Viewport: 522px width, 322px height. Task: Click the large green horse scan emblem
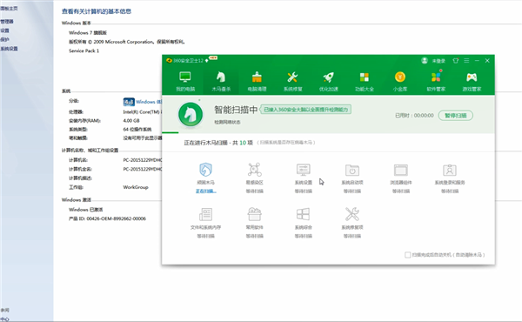(x=191, y=115)
